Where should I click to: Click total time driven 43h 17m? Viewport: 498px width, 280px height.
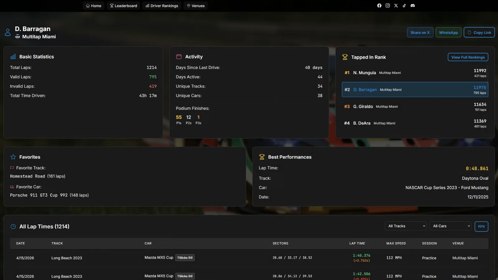pos(148,96)
